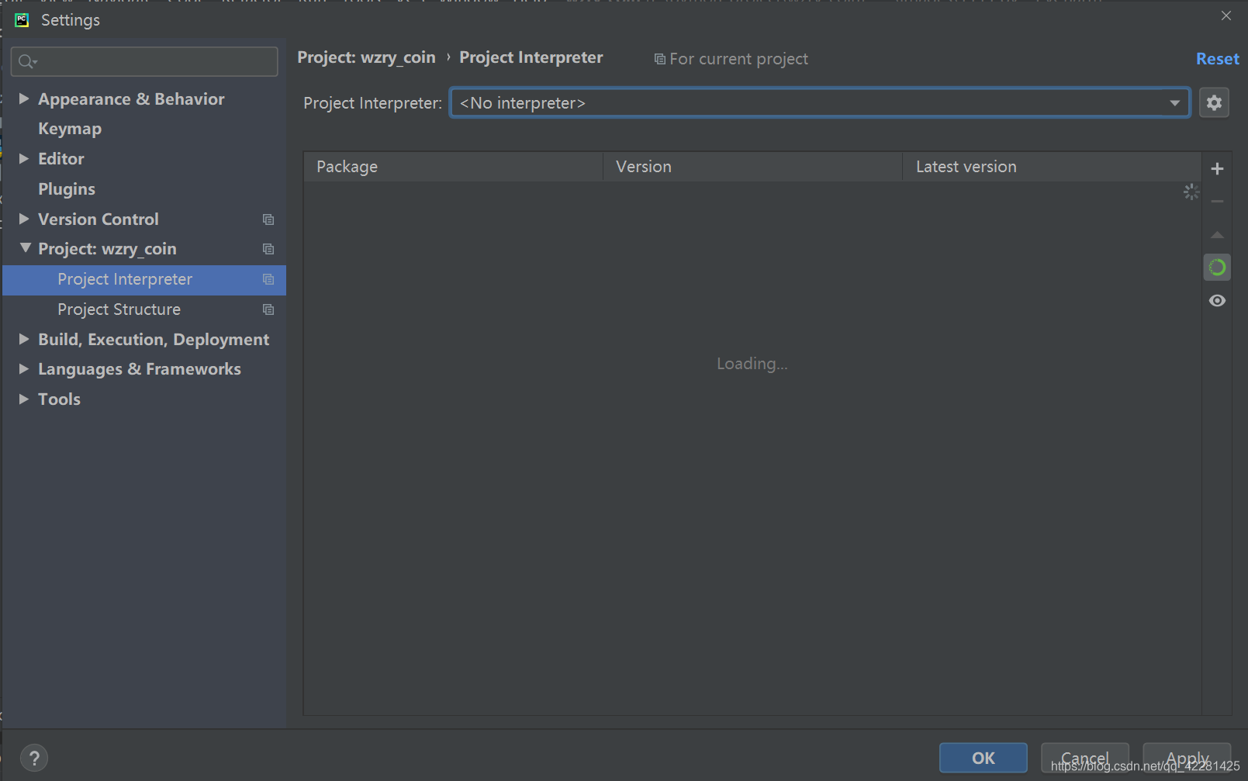Click the copy icon beside Project: wzry_coin
This screenshot has height=781, width=1248.
tap(268, 249)
